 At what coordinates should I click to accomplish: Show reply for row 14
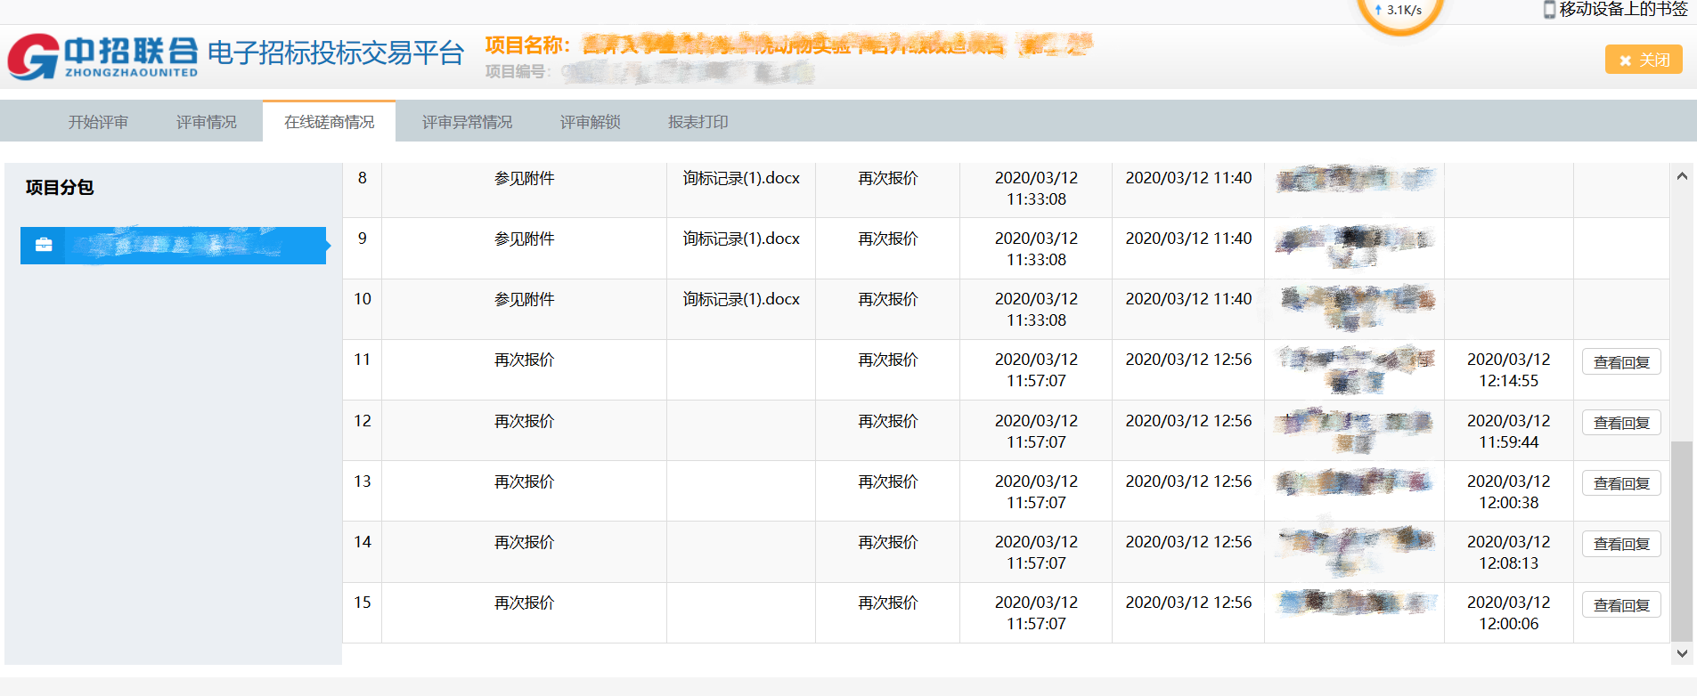(1620, 544)
